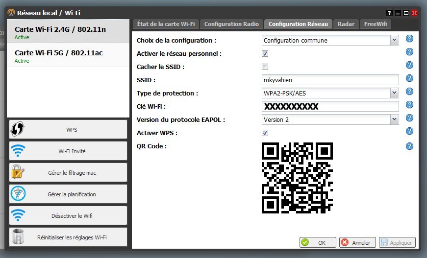Click Gérer le filtrage mac
The width and height of the screenshot is (427, 258).
tap(68, 172)
